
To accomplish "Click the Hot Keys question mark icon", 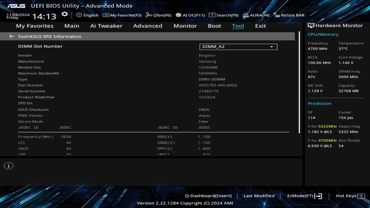I will (361, 196).
